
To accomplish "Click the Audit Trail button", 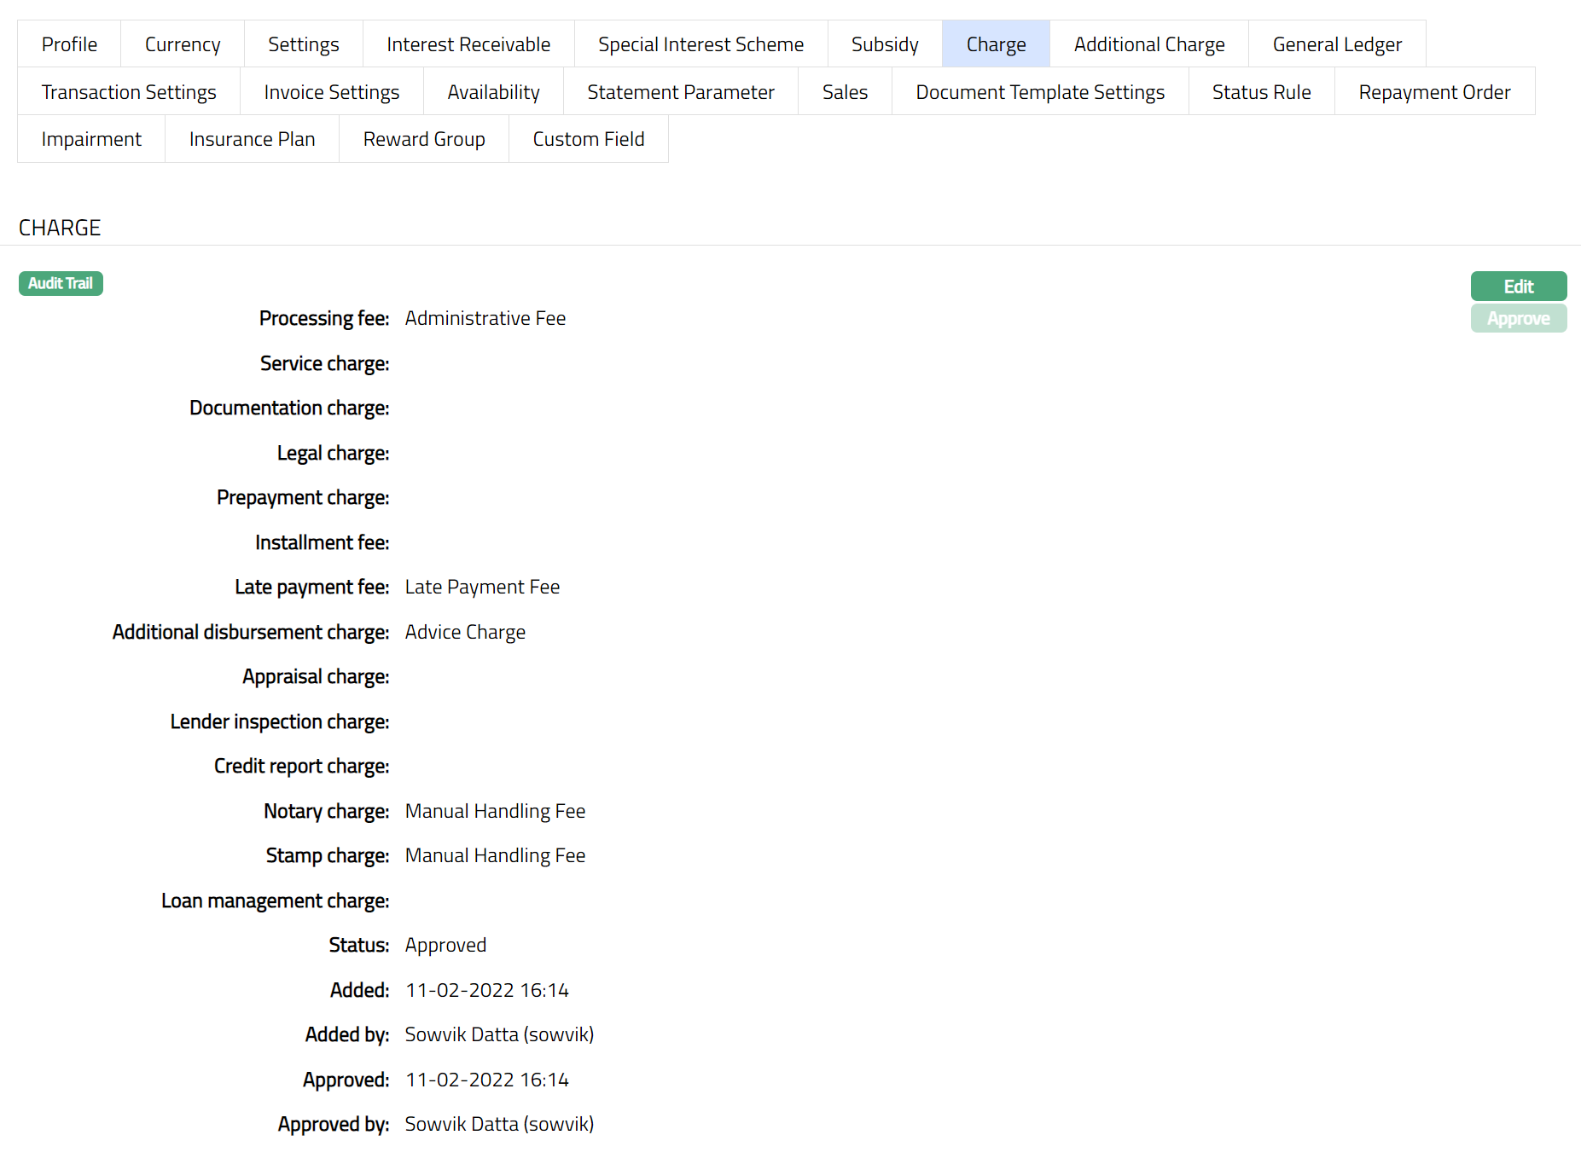I will (x=61, y=283).
